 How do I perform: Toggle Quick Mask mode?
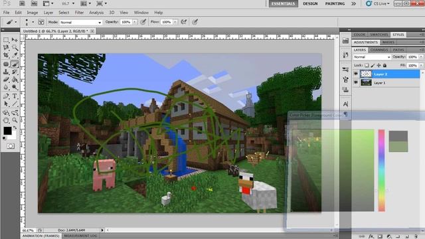point(11,146)
